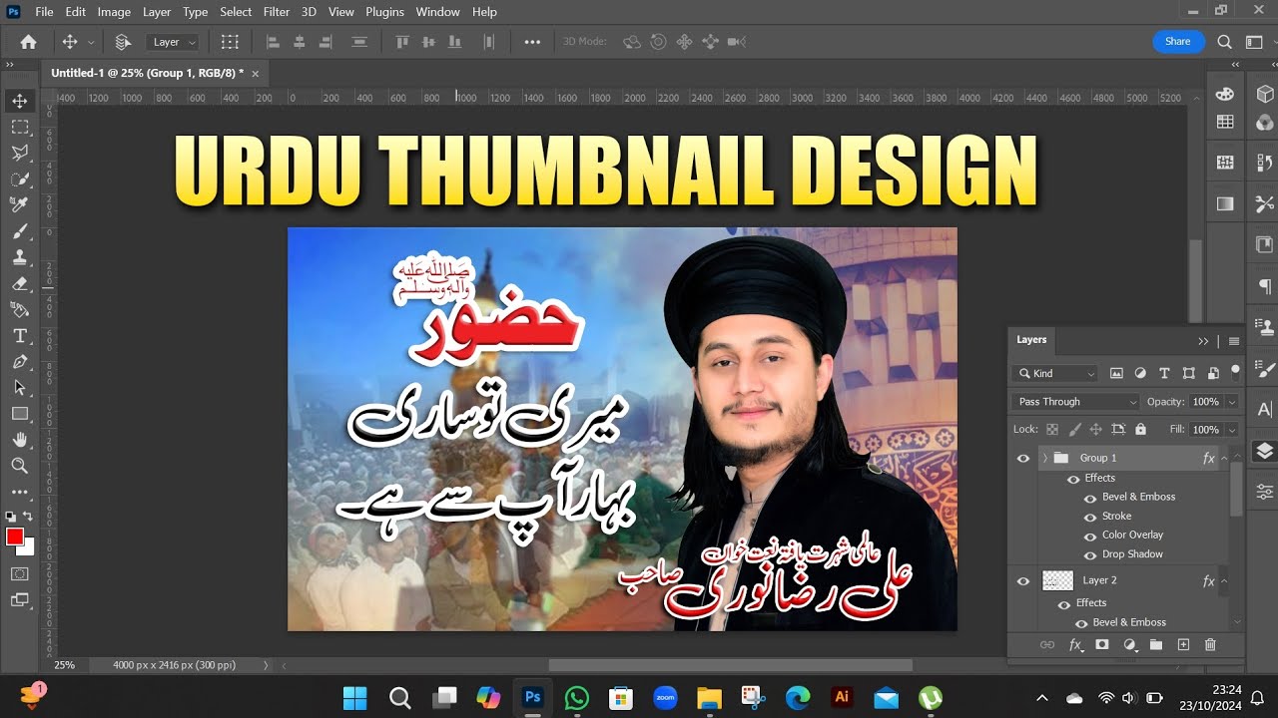The height and width of the screenshot is (718, 1278).
Task: Select the Pen tool
Action: click(19, 361)
